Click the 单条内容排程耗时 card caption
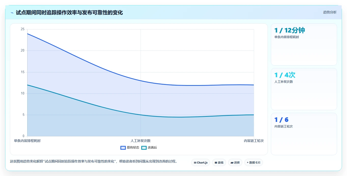 (287, 37)
